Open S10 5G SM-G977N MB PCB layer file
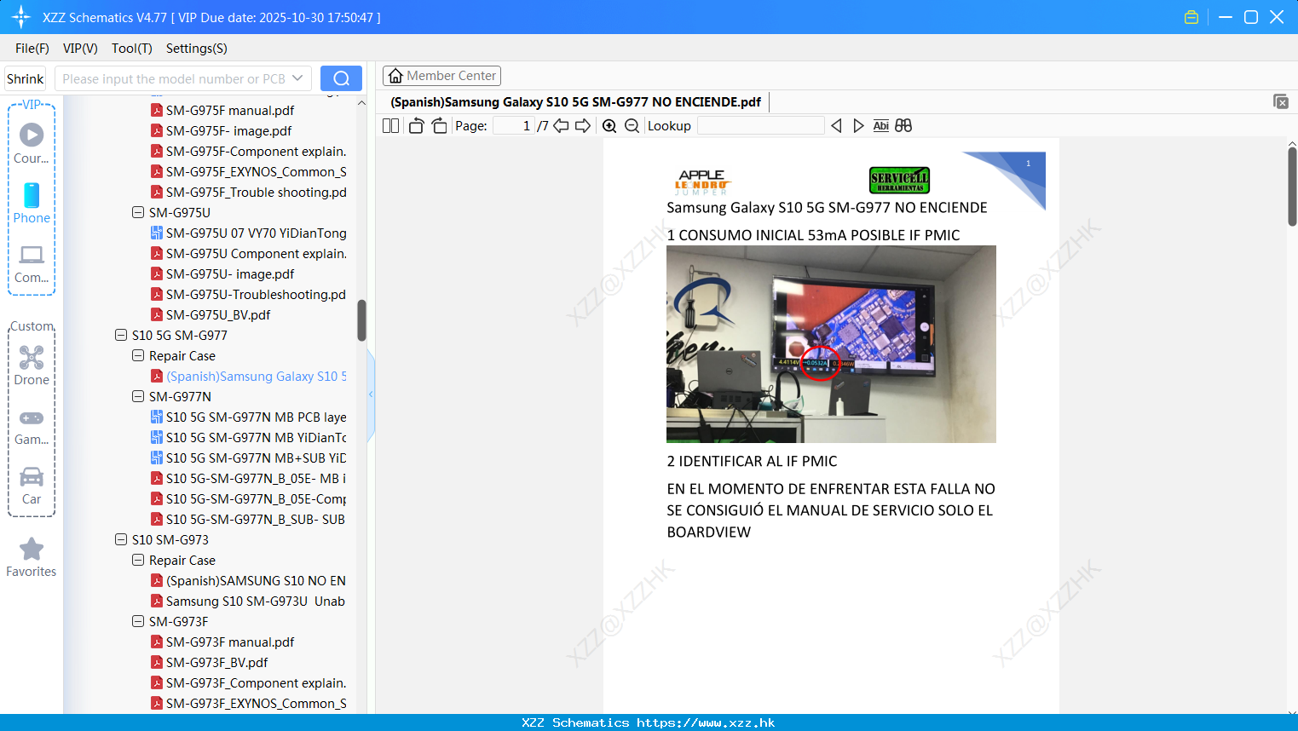This screenshot has width=1298, height=731. tap(249, 417)
